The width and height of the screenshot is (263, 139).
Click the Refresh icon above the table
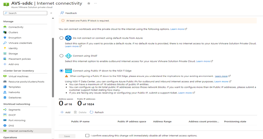click(x=91, y=112)
